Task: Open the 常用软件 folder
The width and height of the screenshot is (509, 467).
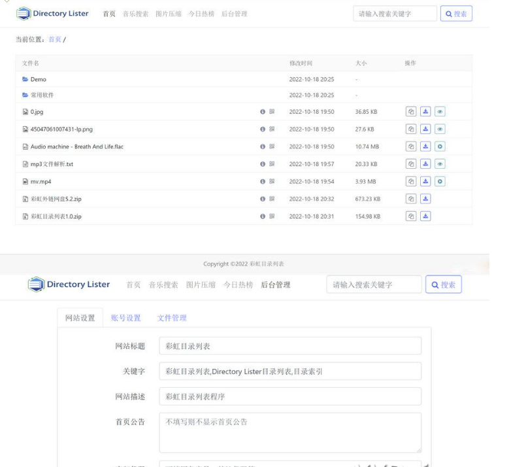Action: tap(42, 95)
